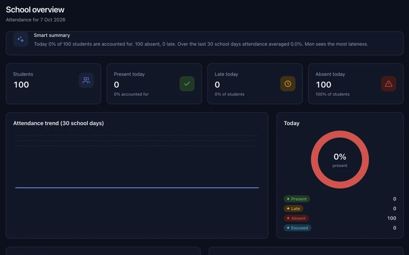This screenshot has height=255, width=409.
Task: Click the School overview heading
Action: 35,10
